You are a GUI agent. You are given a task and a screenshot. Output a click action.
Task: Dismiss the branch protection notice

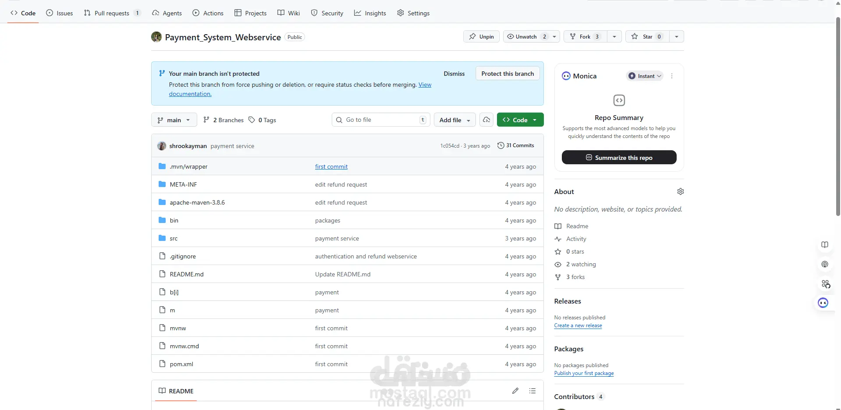[454, 74]
